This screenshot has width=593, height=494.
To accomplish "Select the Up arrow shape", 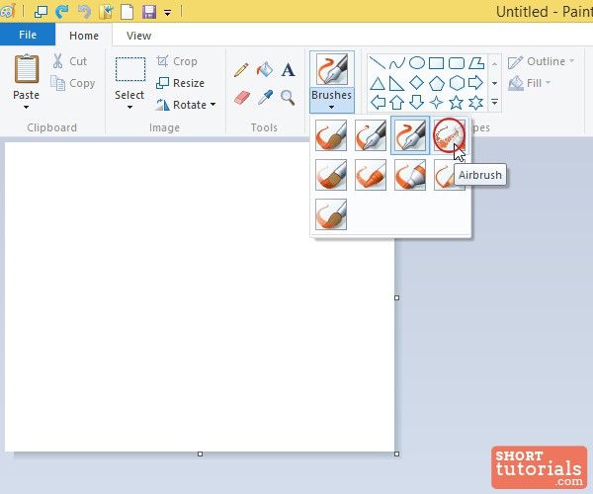I will tap(397, 103).
